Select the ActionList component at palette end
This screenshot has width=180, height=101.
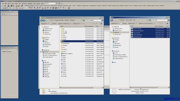click(69, 8)
